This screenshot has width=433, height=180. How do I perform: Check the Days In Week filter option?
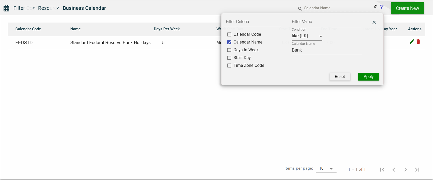[229, 50]
